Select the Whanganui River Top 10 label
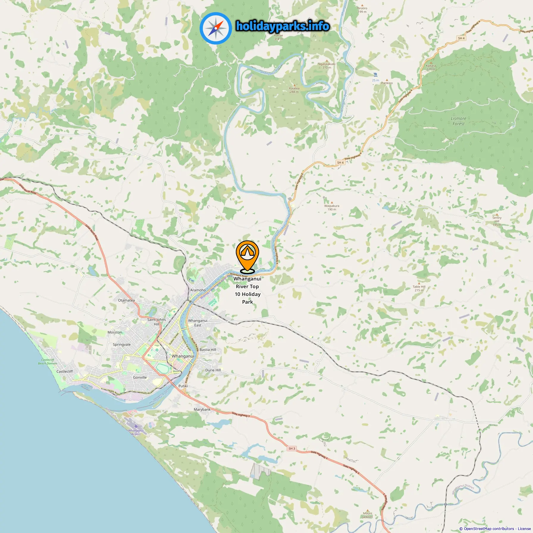Screen dimensions: 533x533 click(247, 290)
